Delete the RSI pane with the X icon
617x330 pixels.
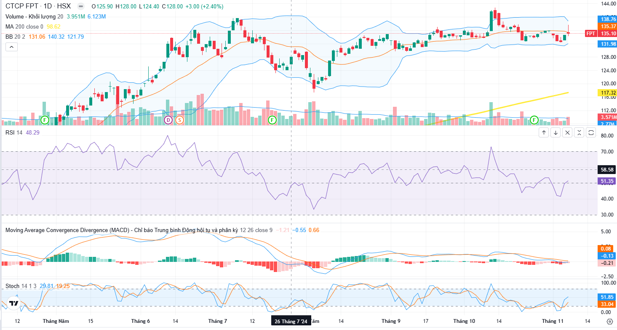pos(567,133)
